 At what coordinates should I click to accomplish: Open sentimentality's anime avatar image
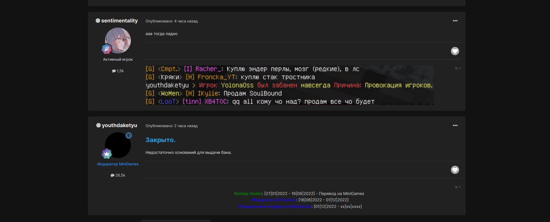click(118, 41)
